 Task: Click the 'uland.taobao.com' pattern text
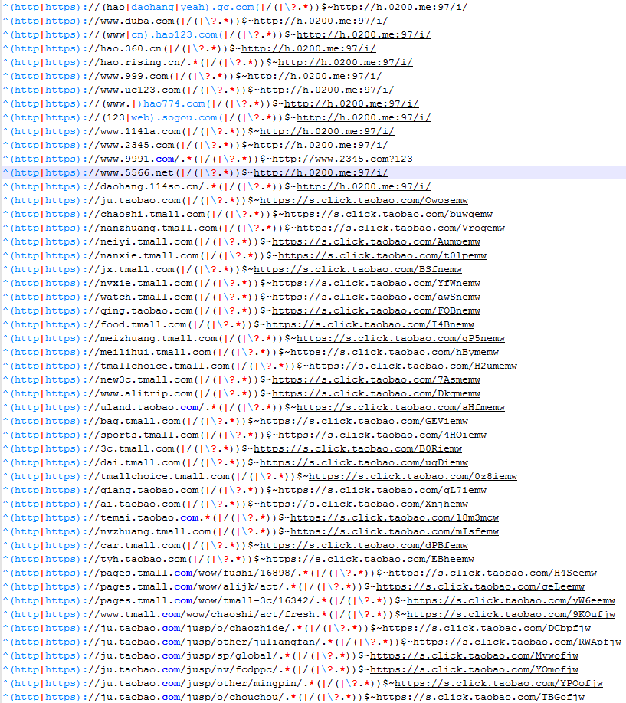coord(149,408)
